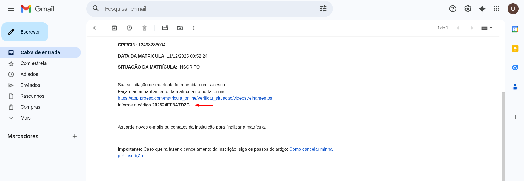This screenshot has width=524, height=181.
Task: Open the Rascunhos folder
Action: click(32, 96)
